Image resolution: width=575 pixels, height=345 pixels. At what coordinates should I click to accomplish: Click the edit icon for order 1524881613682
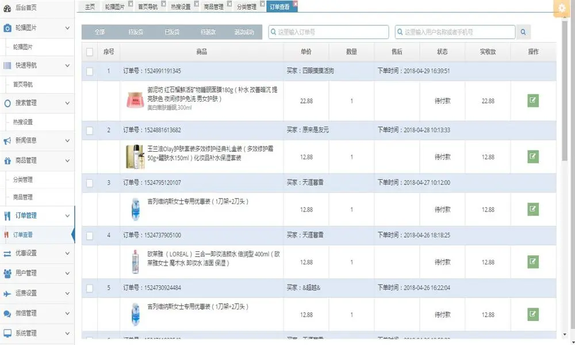tap(533, 157)
